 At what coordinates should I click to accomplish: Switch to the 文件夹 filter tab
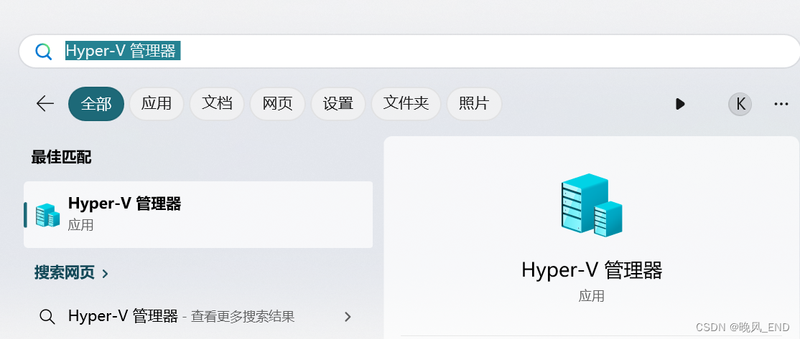[406, 104]
